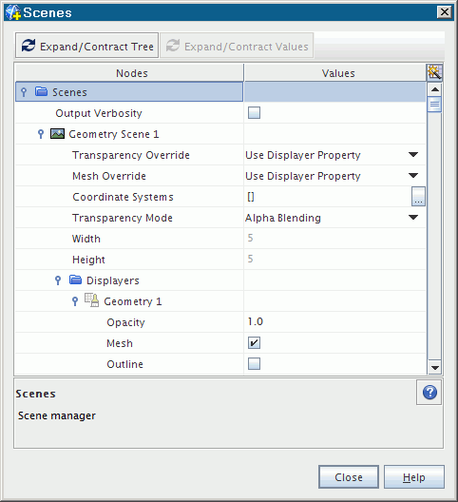Click the Displayers folder icon
458x502 pixels.
coord(75,280)
